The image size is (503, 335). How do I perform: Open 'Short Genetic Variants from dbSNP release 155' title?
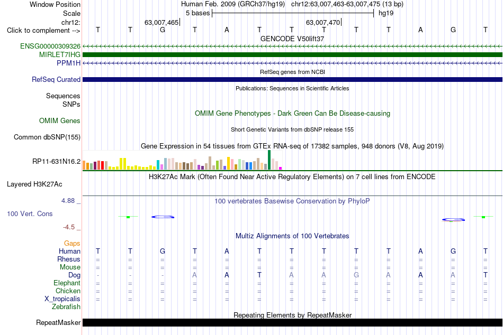coord(292,129)
